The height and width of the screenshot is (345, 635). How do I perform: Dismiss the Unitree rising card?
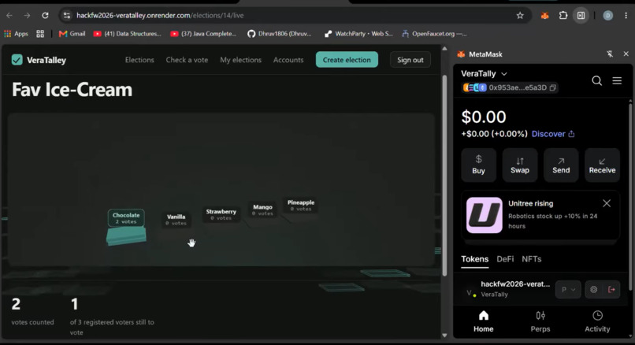click(x=607, y=203)
